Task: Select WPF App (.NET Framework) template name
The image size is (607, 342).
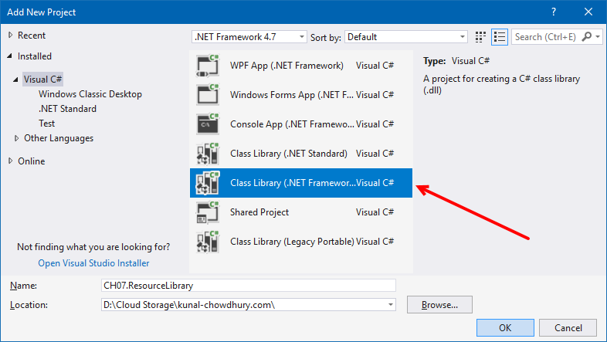Action: tap(287, 66)
